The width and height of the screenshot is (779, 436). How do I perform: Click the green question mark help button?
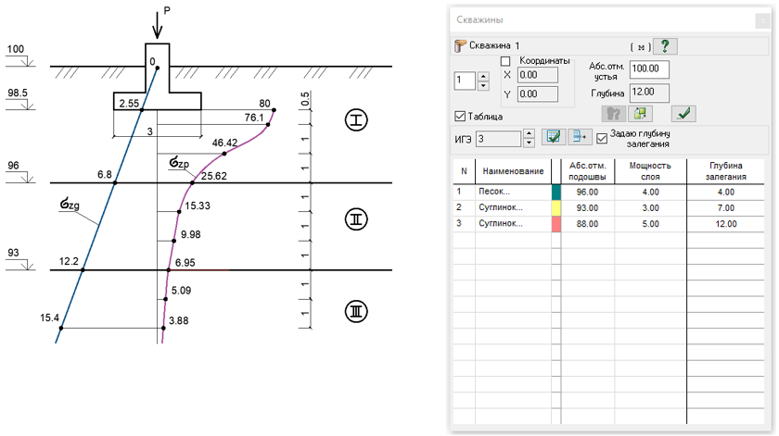(x=666, y=45)
